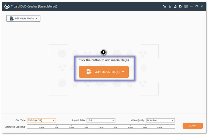Open the orange Add Media File(s) dropdown arrow
This screenshot has width=208, height=135.
tap(123, 72)
